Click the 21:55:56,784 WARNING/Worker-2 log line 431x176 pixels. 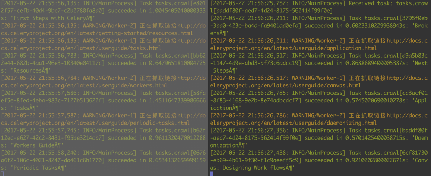pyautogui.click(x=103, y=82)
